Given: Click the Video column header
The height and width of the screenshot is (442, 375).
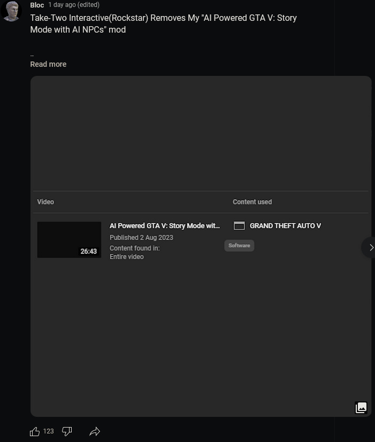Looking at the screenshot, I should pyautogui.click(x=45, y=202).
